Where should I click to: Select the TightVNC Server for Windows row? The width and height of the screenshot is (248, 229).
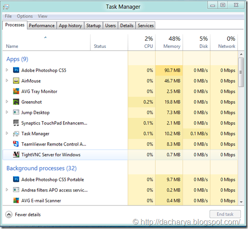(120, 155)
